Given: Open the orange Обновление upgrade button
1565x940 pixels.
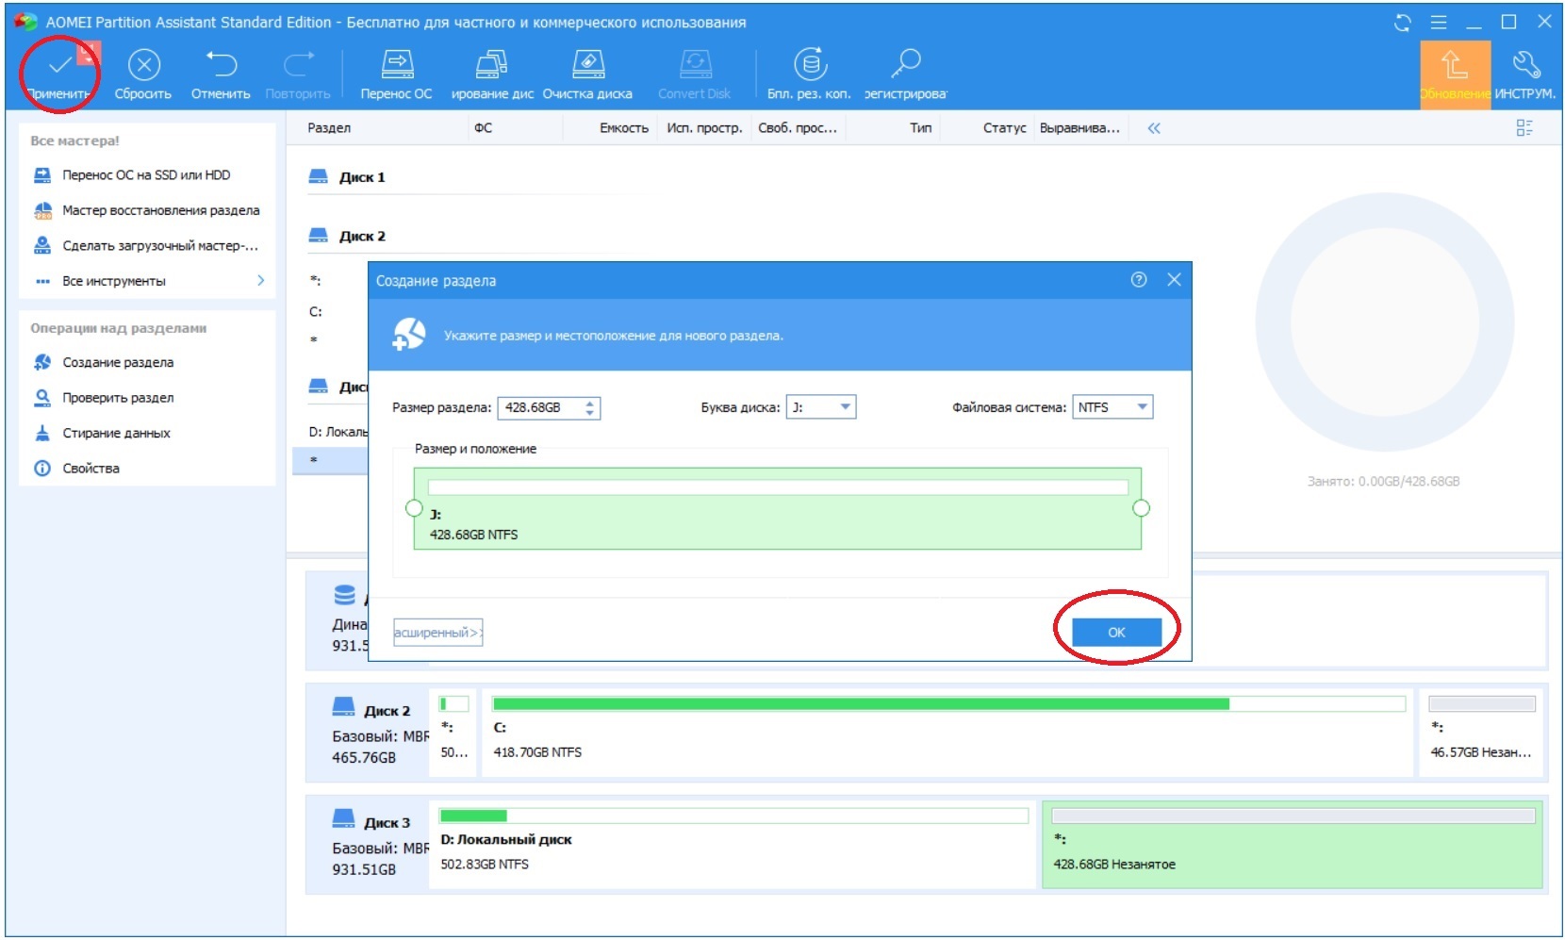Looking at the screenshot, I should [x=1455, y=74].
